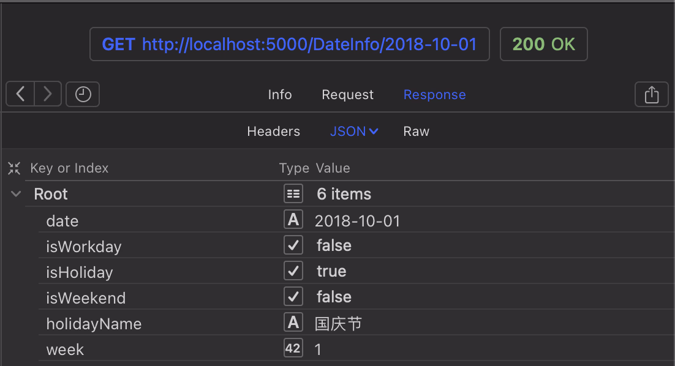Viewport: 675px width, 366px height.
Task: Click the back navigation arrow
Action: tap(20, 94)
